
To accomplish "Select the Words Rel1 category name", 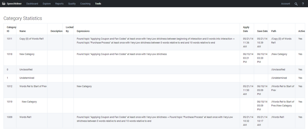I will click(26, 117).
